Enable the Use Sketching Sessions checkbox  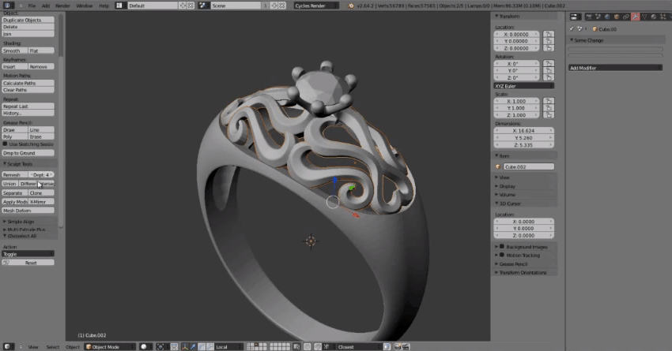point(5,144)
